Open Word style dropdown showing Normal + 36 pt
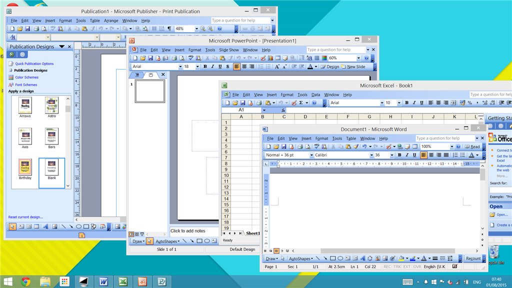Viewport: 512px width, 288px height. click(x=311, y=155)
